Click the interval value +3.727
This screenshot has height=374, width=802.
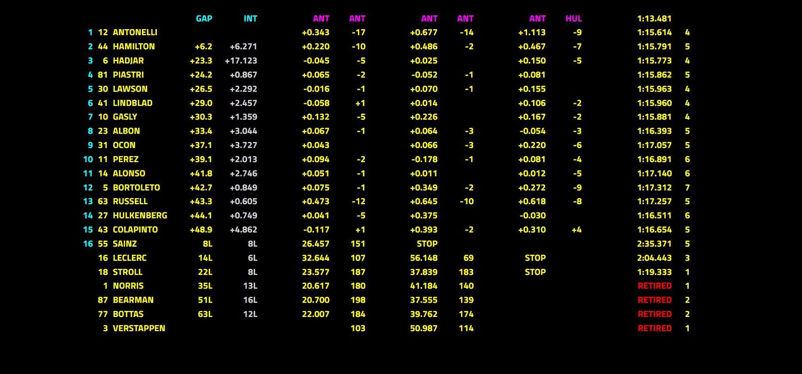(243, 145)
